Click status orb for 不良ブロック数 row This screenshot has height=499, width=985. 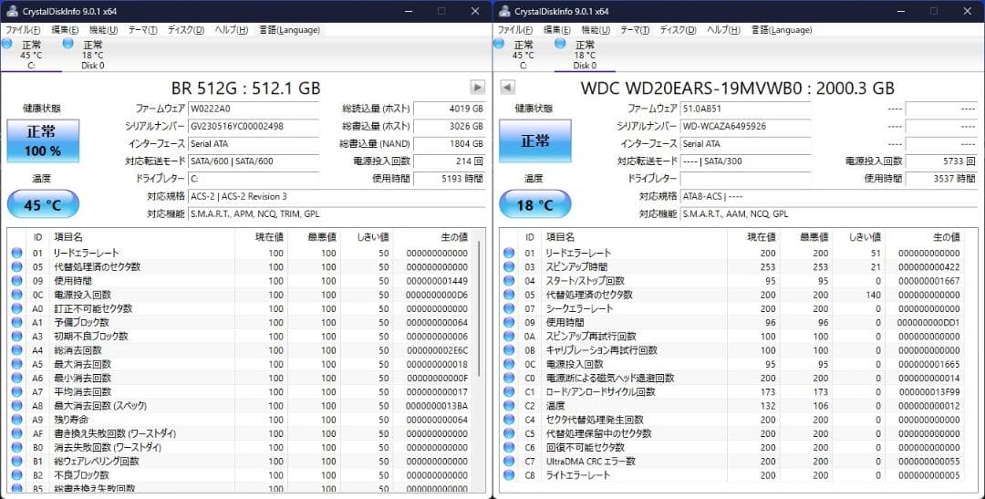pos(17,475)
